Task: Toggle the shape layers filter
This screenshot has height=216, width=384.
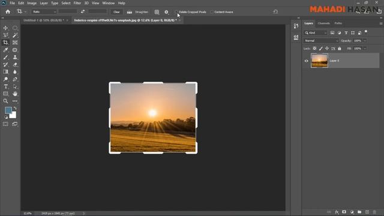Action: (x=353, y=32)
